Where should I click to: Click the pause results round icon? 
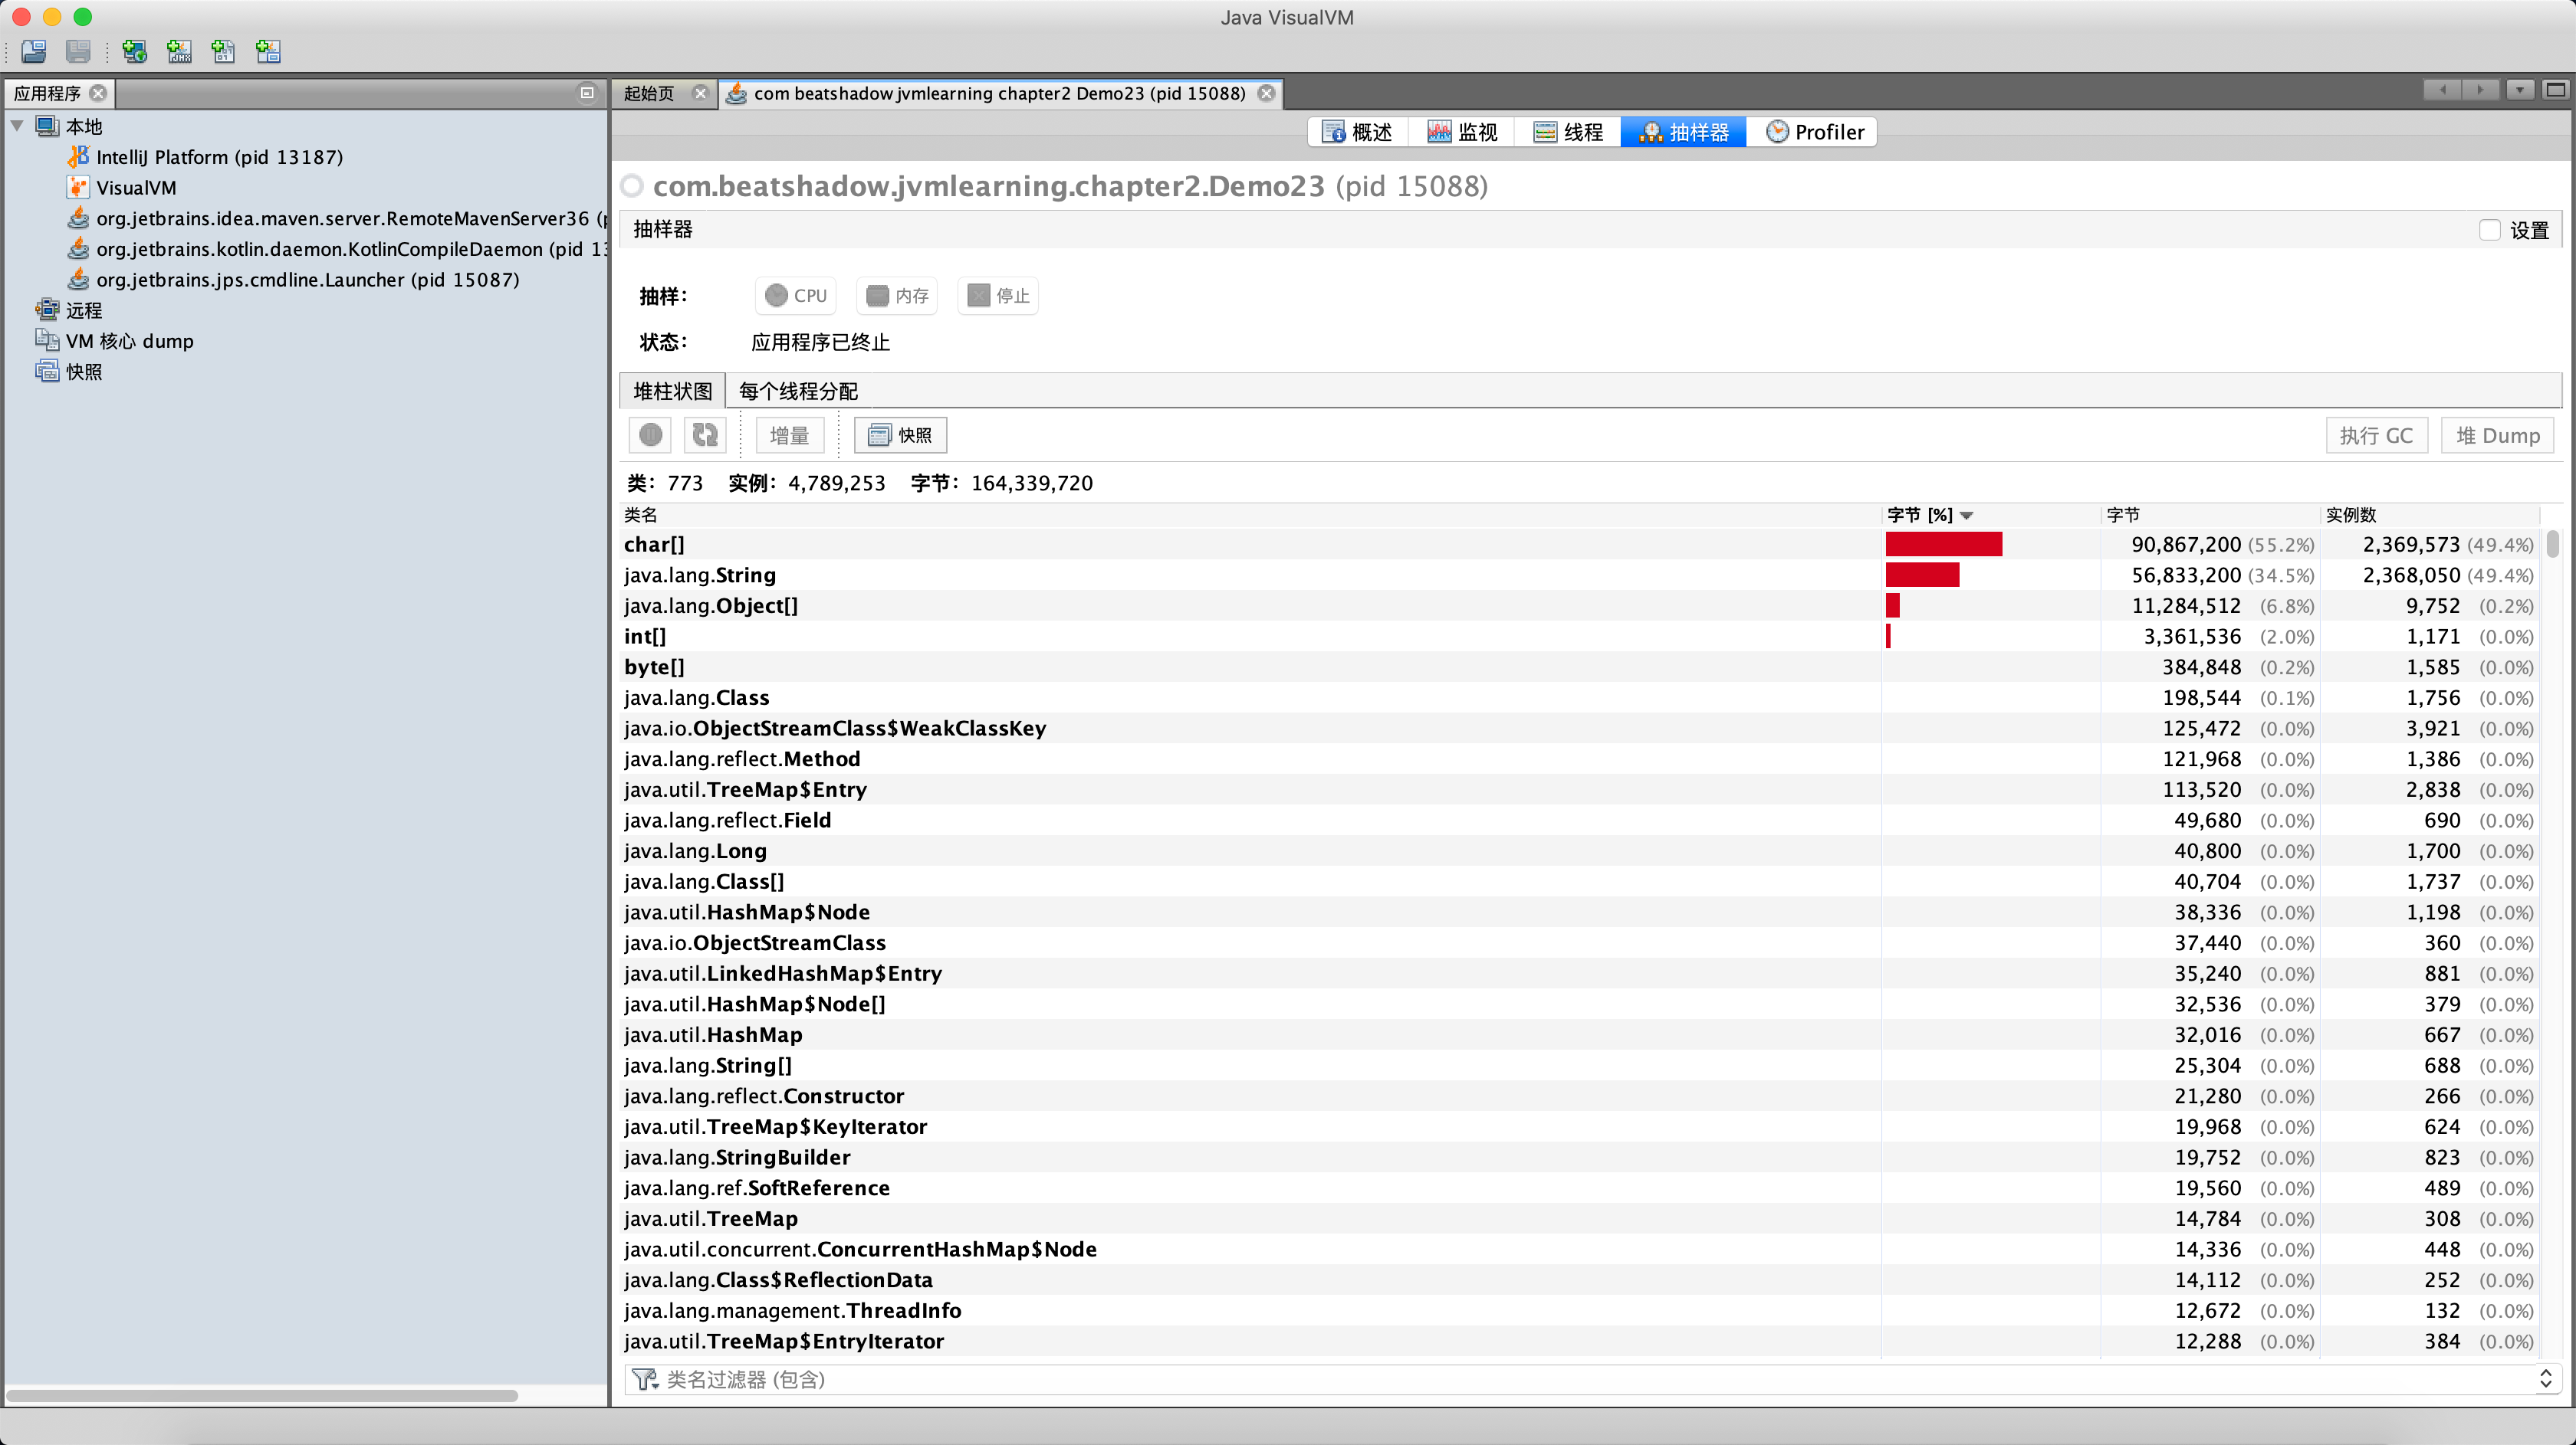tap(651, 434)
